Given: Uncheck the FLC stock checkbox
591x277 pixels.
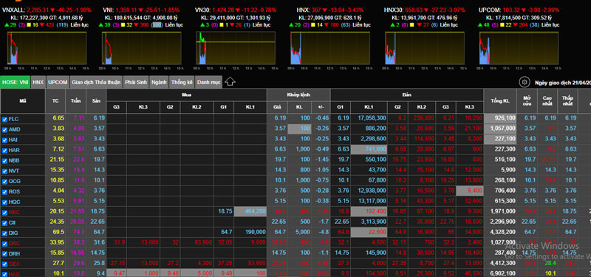Looking at the screenshot, I should pos(4,120).
